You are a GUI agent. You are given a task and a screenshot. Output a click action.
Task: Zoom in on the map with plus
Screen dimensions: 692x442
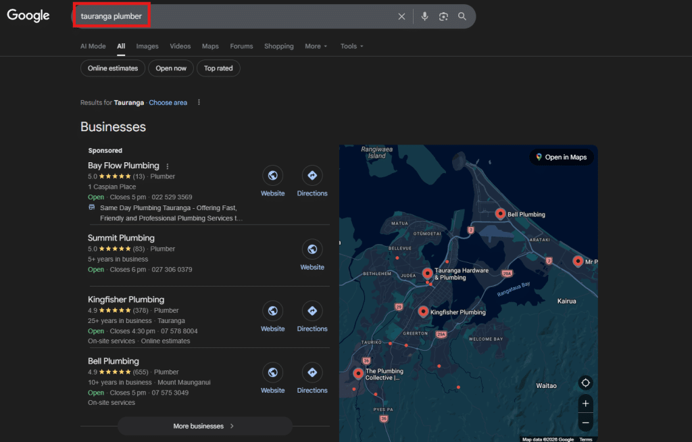586,403
